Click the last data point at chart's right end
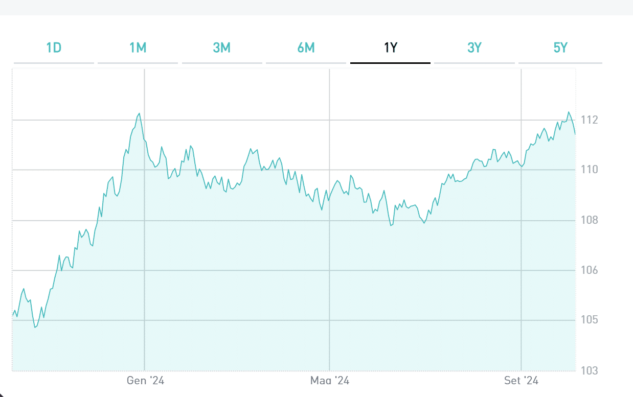 point(575,134)
